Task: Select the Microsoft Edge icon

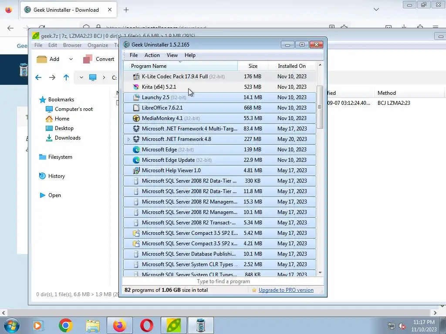Action: coord(136,150)
